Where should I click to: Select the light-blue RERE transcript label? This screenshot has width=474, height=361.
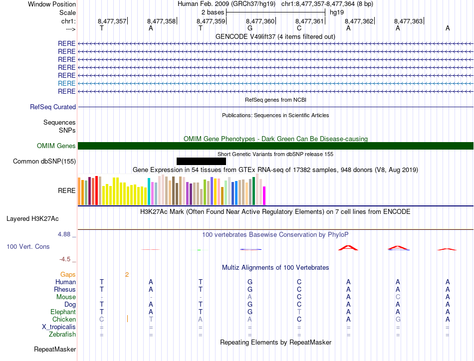click(x=66, y=83)
